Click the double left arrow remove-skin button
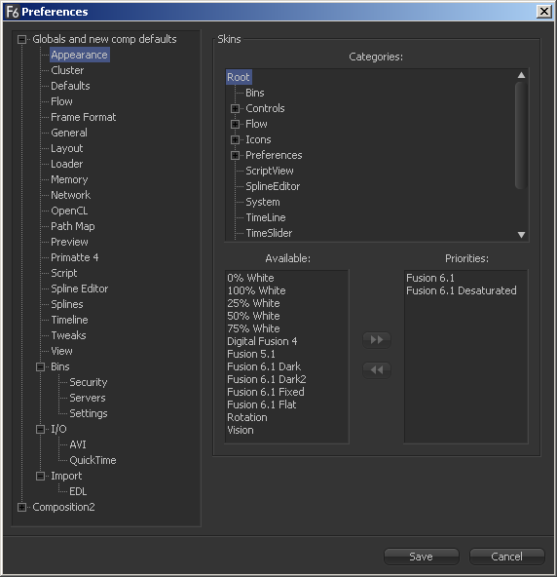The height and width of the screenshot is (577, 557). pos(377,369)
